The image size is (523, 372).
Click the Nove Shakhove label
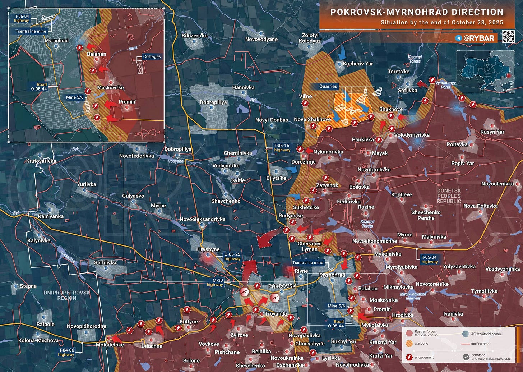pyautogui.click(x=313, y=120)
